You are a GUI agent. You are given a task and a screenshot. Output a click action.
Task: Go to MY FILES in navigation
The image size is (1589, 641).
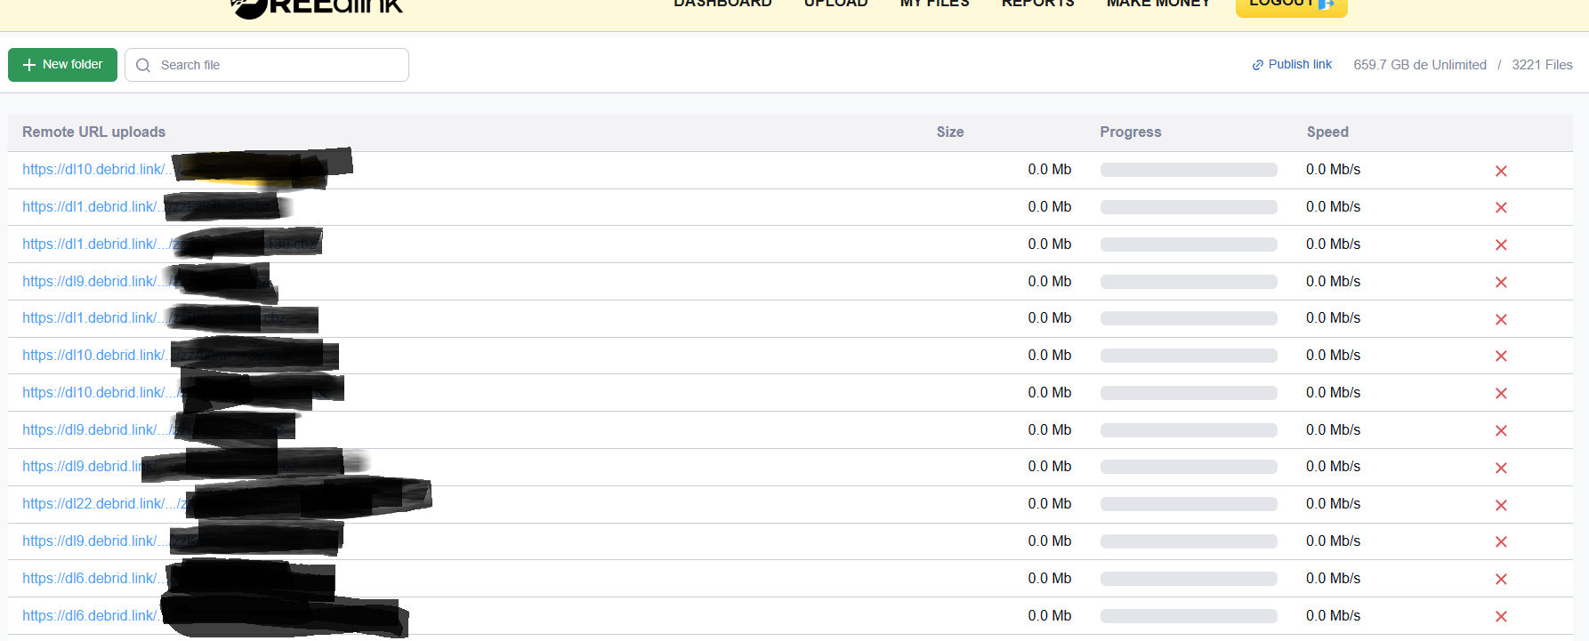pyautogui.click(x=934, y=4)
